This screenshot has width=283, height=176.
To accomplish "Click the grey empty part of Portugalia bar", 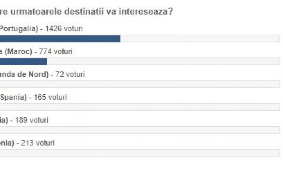I will pos(200,39).
